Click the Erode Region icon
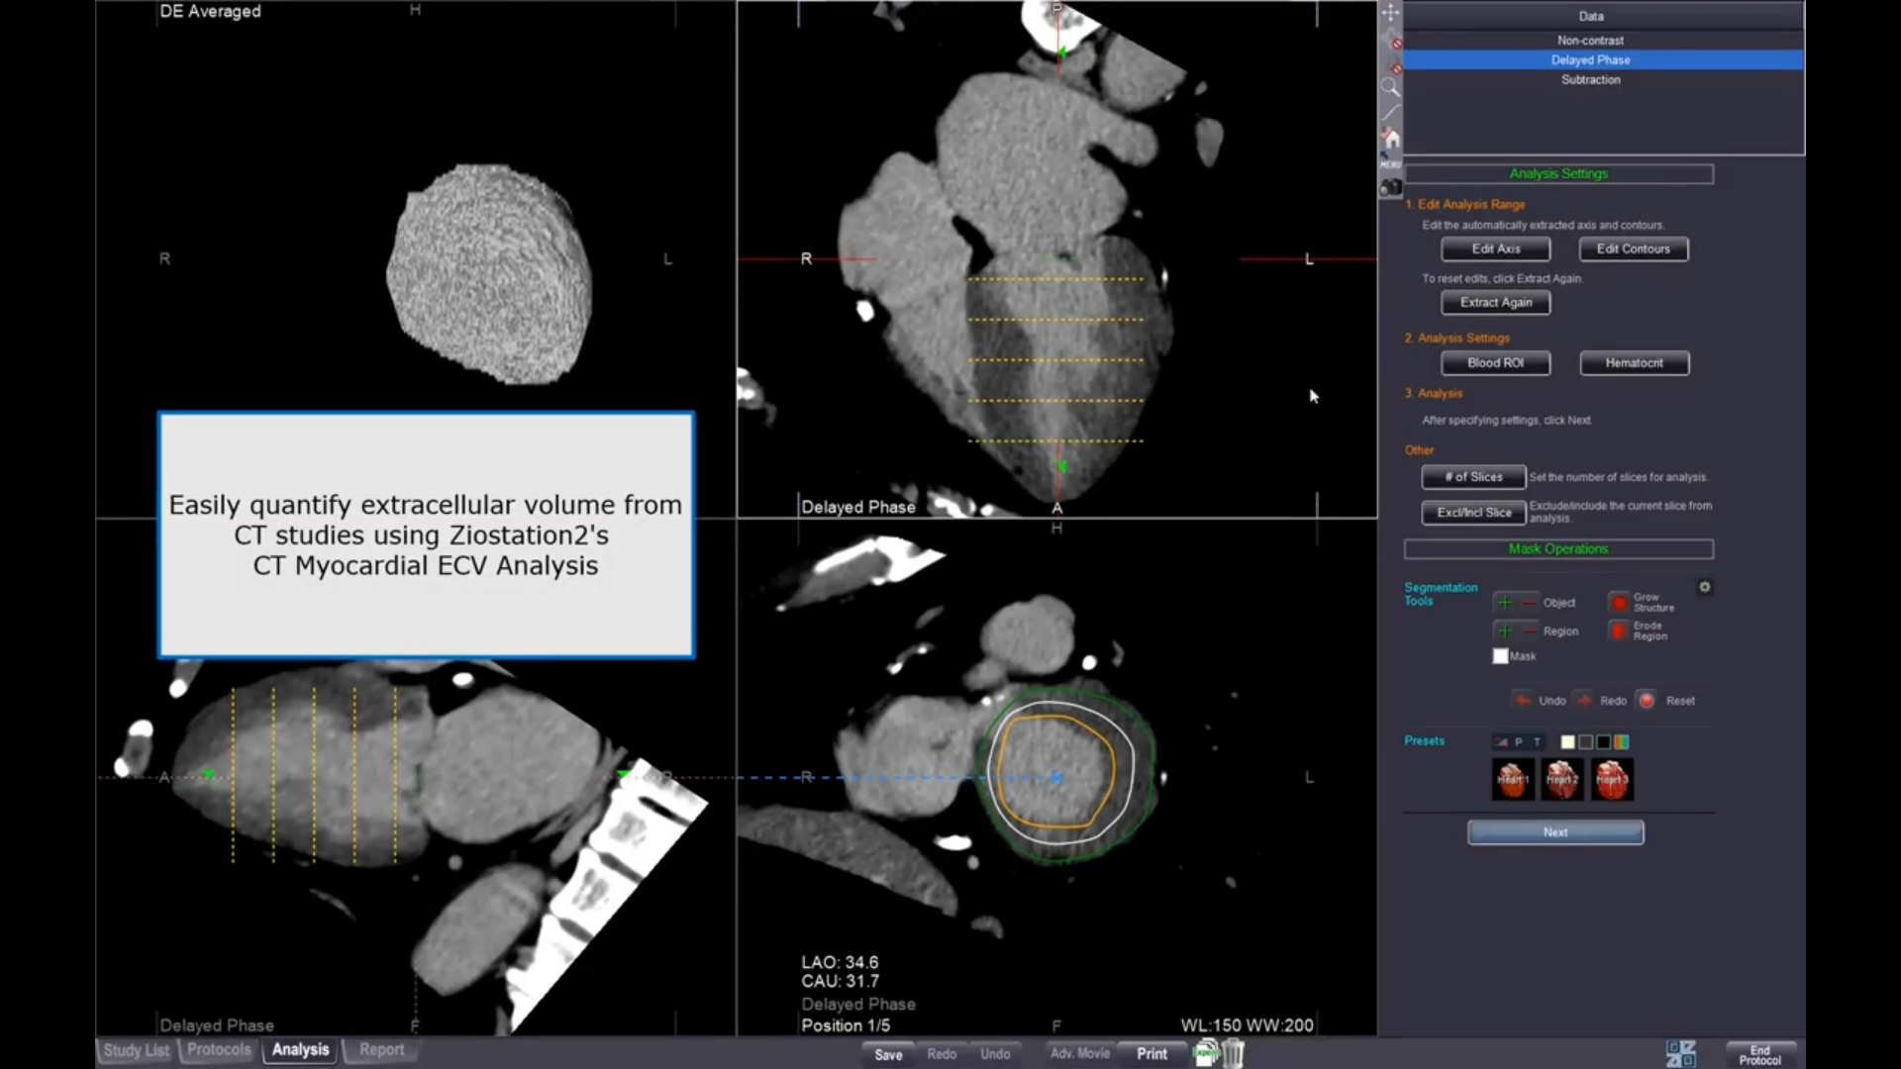1901x1069 pixels. click(1619, 631)
